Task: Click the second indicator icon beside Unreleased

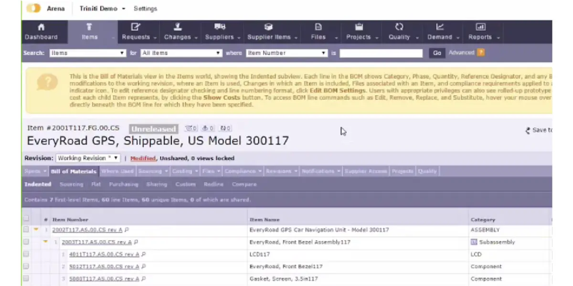Action: tap(208, 128)
